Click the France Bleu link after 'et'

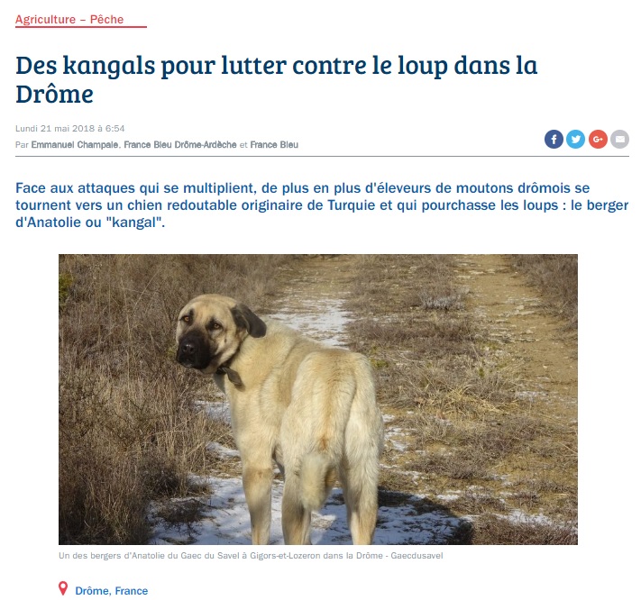(x=274, y=144)
